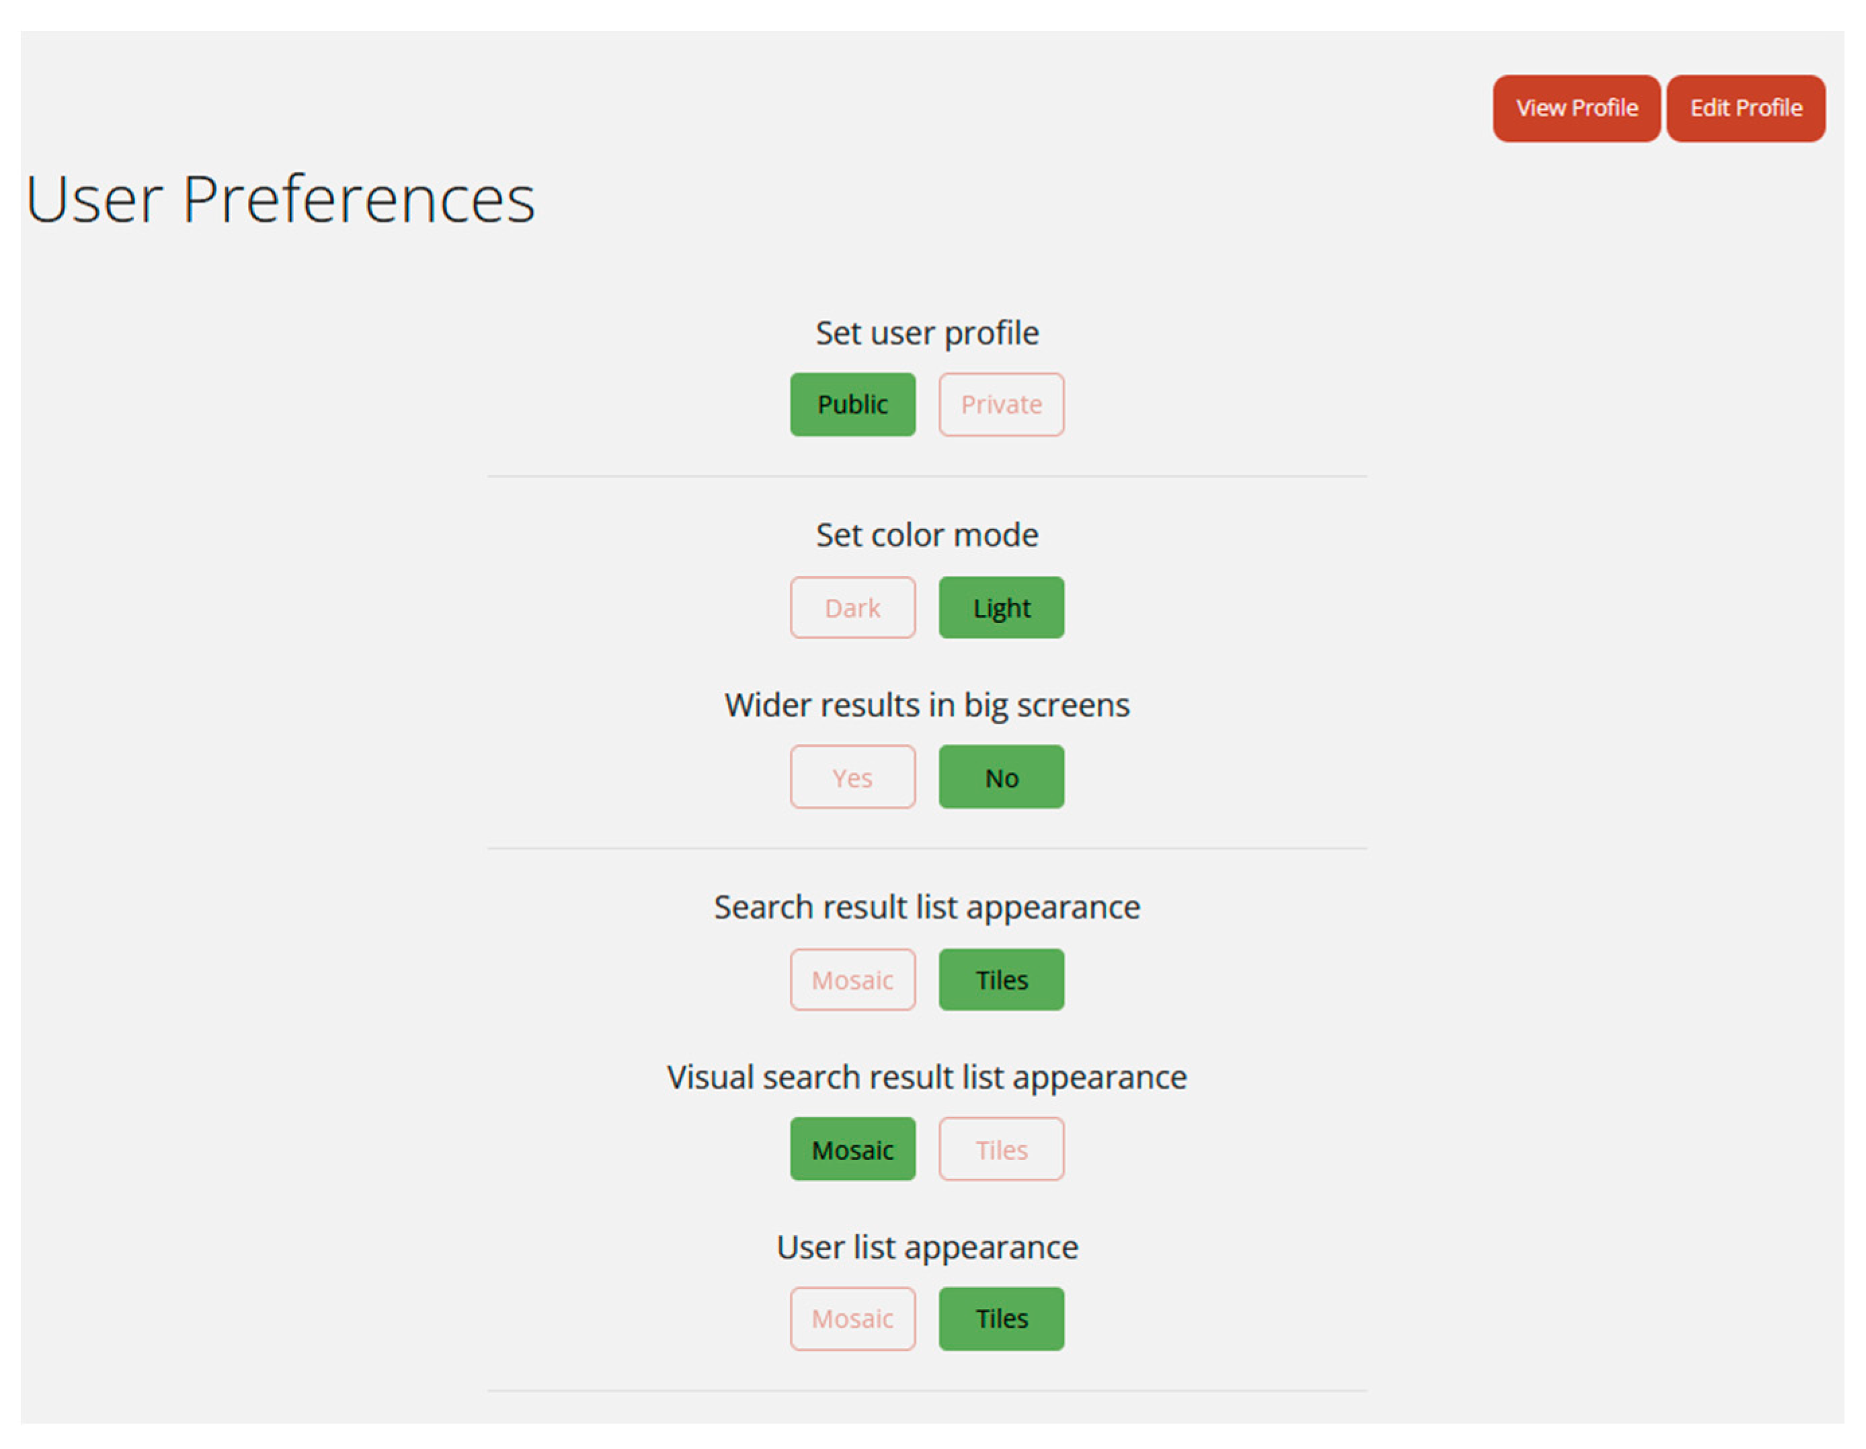Click the "User list appearance" label
Viewport: 1866px width, 1449px height.
click(x=927, y=1247)
